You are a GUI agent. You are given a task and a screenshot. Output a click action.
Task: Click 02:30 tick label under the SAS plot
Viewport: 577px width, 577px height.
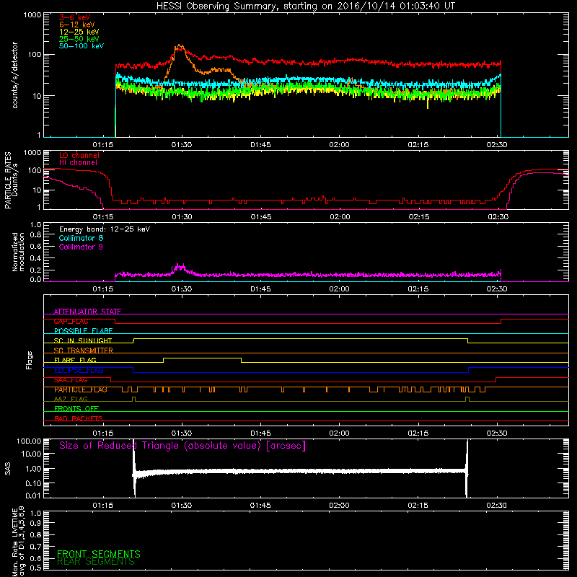[497, 506]
